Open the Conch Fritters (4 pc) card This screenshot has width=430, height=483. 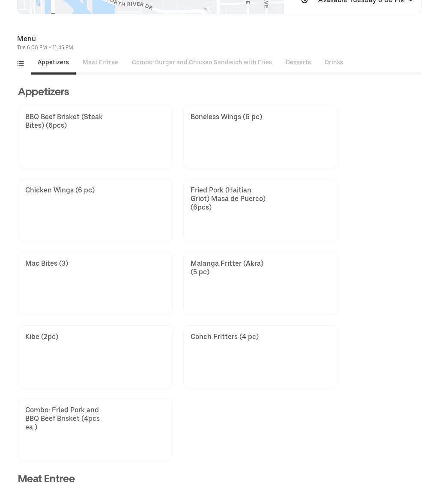click(x=261, y=357)
